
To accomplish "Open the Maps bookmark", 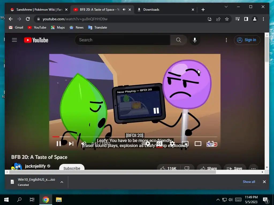I will pyautogui.click(x=58, y=27).
